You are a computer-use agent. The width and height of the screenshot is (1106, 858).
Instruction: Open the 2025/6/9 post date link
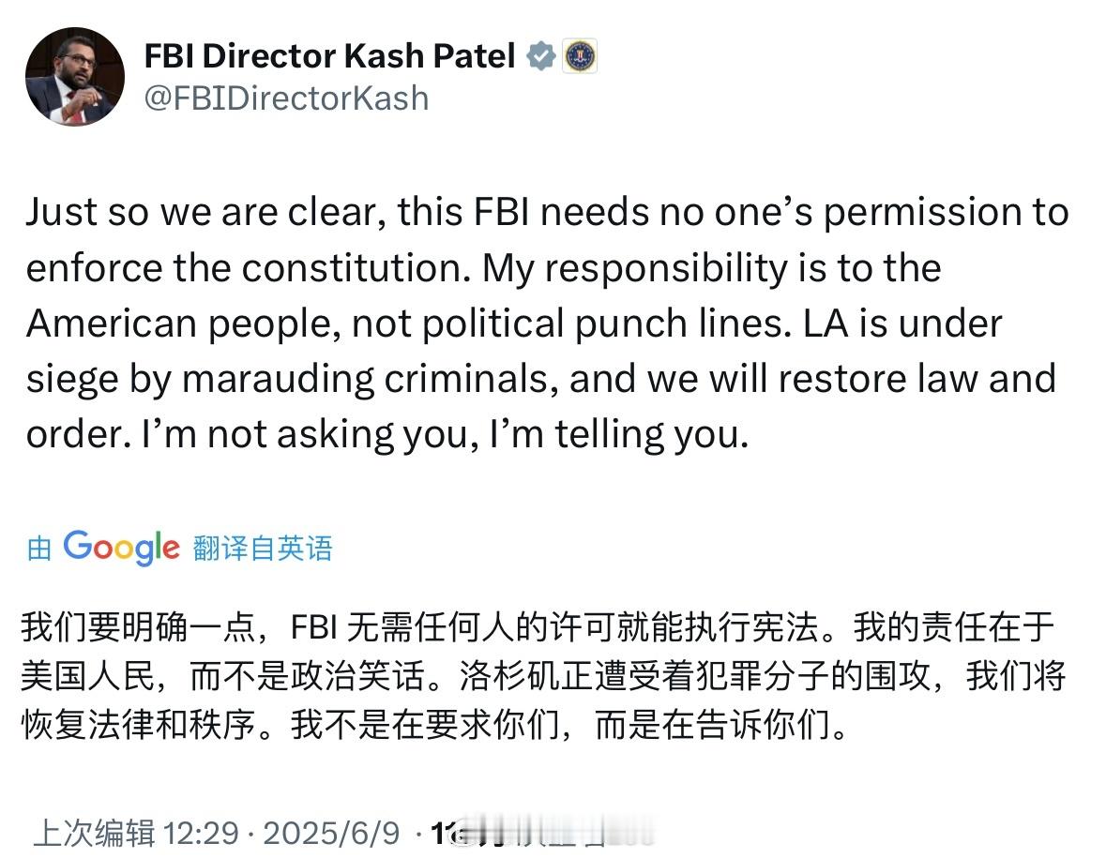click(331, 834)
